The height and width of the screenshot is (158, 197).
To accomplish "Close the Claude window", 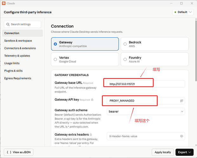I will coord(192,3).
